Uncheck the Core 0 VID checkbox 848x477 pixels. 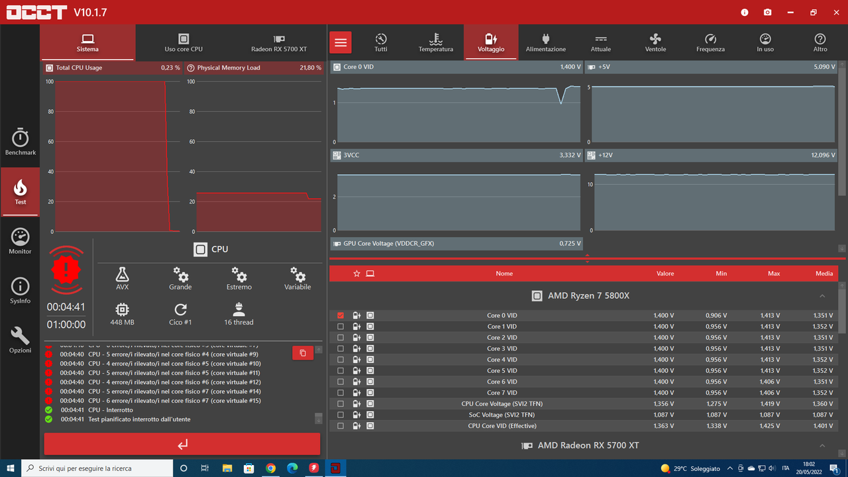tap(341, 315)
